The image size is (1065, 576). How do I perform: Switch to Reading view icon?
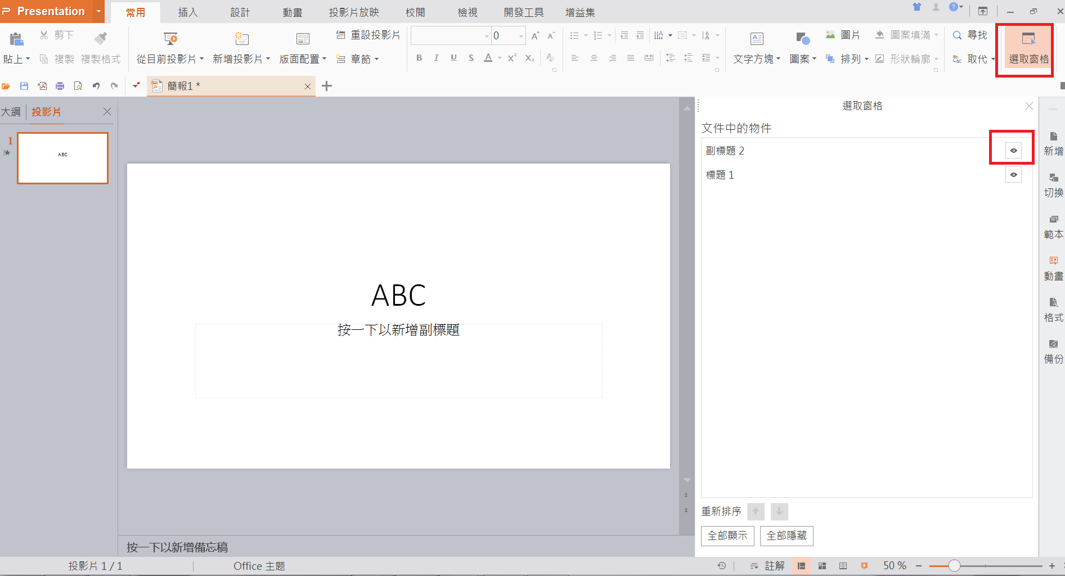843,566
